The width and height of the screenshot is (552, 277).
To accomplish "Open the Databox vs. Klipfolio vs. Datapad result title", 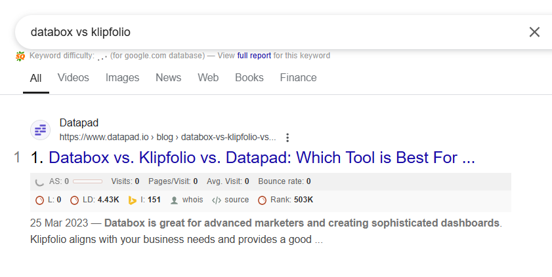I will point(262,158).
